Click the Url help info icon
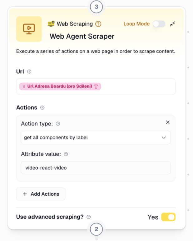 pyautogui.click(x=29, y=71)
